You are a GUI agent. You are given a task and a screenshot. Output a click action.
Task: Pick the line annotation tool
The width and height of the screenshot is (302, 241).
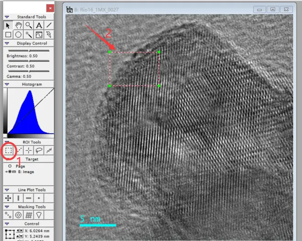tap(49, 26)
